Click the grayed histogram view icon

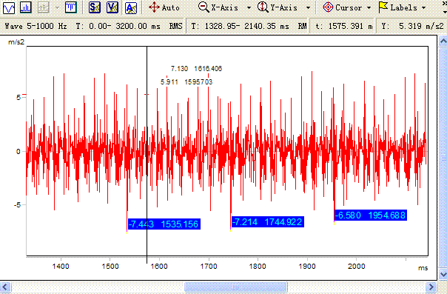pos(44,7)
